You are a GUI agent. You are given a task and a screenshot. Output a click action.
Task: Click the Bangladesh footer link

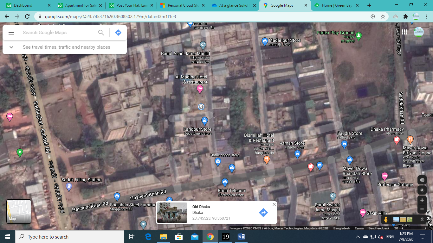[342, 228]
